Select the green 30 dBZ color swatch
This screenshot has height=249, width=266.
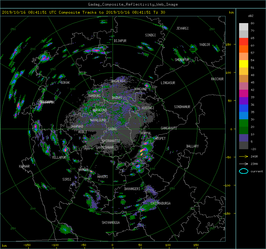[244, 123]
